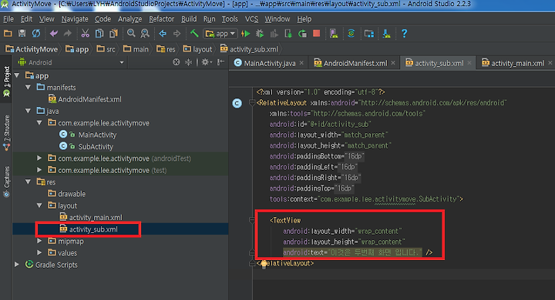Click the Help question mark icon
The image size is (555, 300).
[404, 34]
